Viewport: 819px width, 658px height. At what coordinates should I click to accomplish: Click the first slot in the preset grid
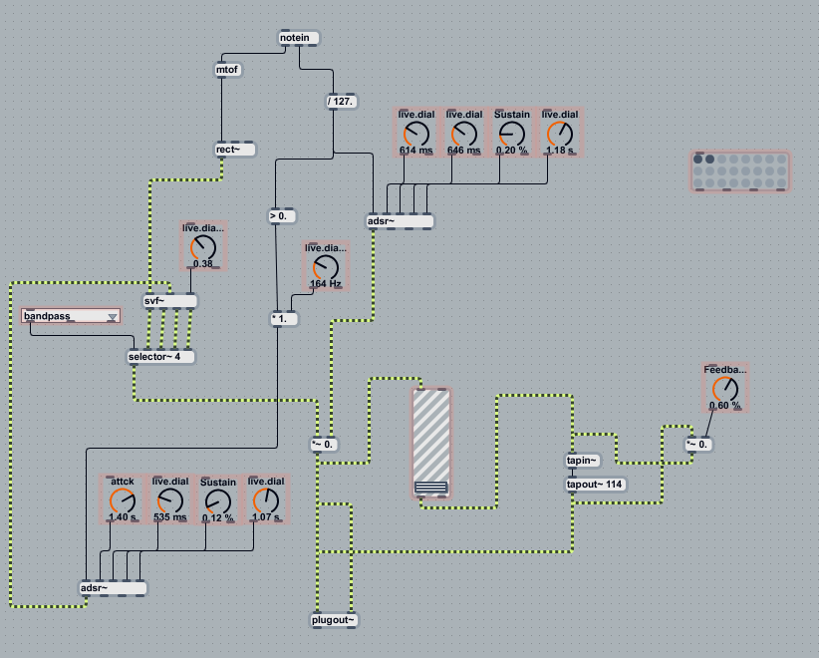(698, 159)
